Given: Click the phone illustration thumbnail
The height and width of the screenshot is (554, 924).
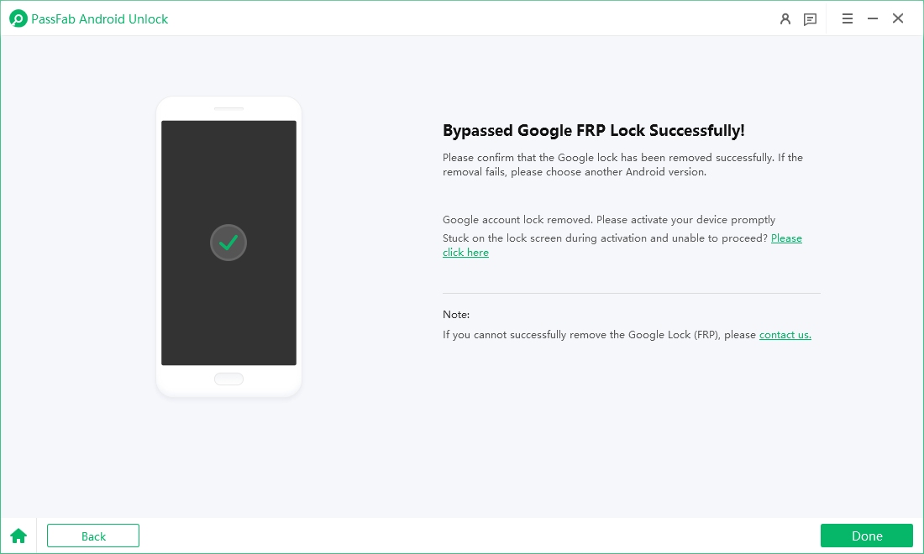Looking at the screenshot, I should click(x=228, y=246).
